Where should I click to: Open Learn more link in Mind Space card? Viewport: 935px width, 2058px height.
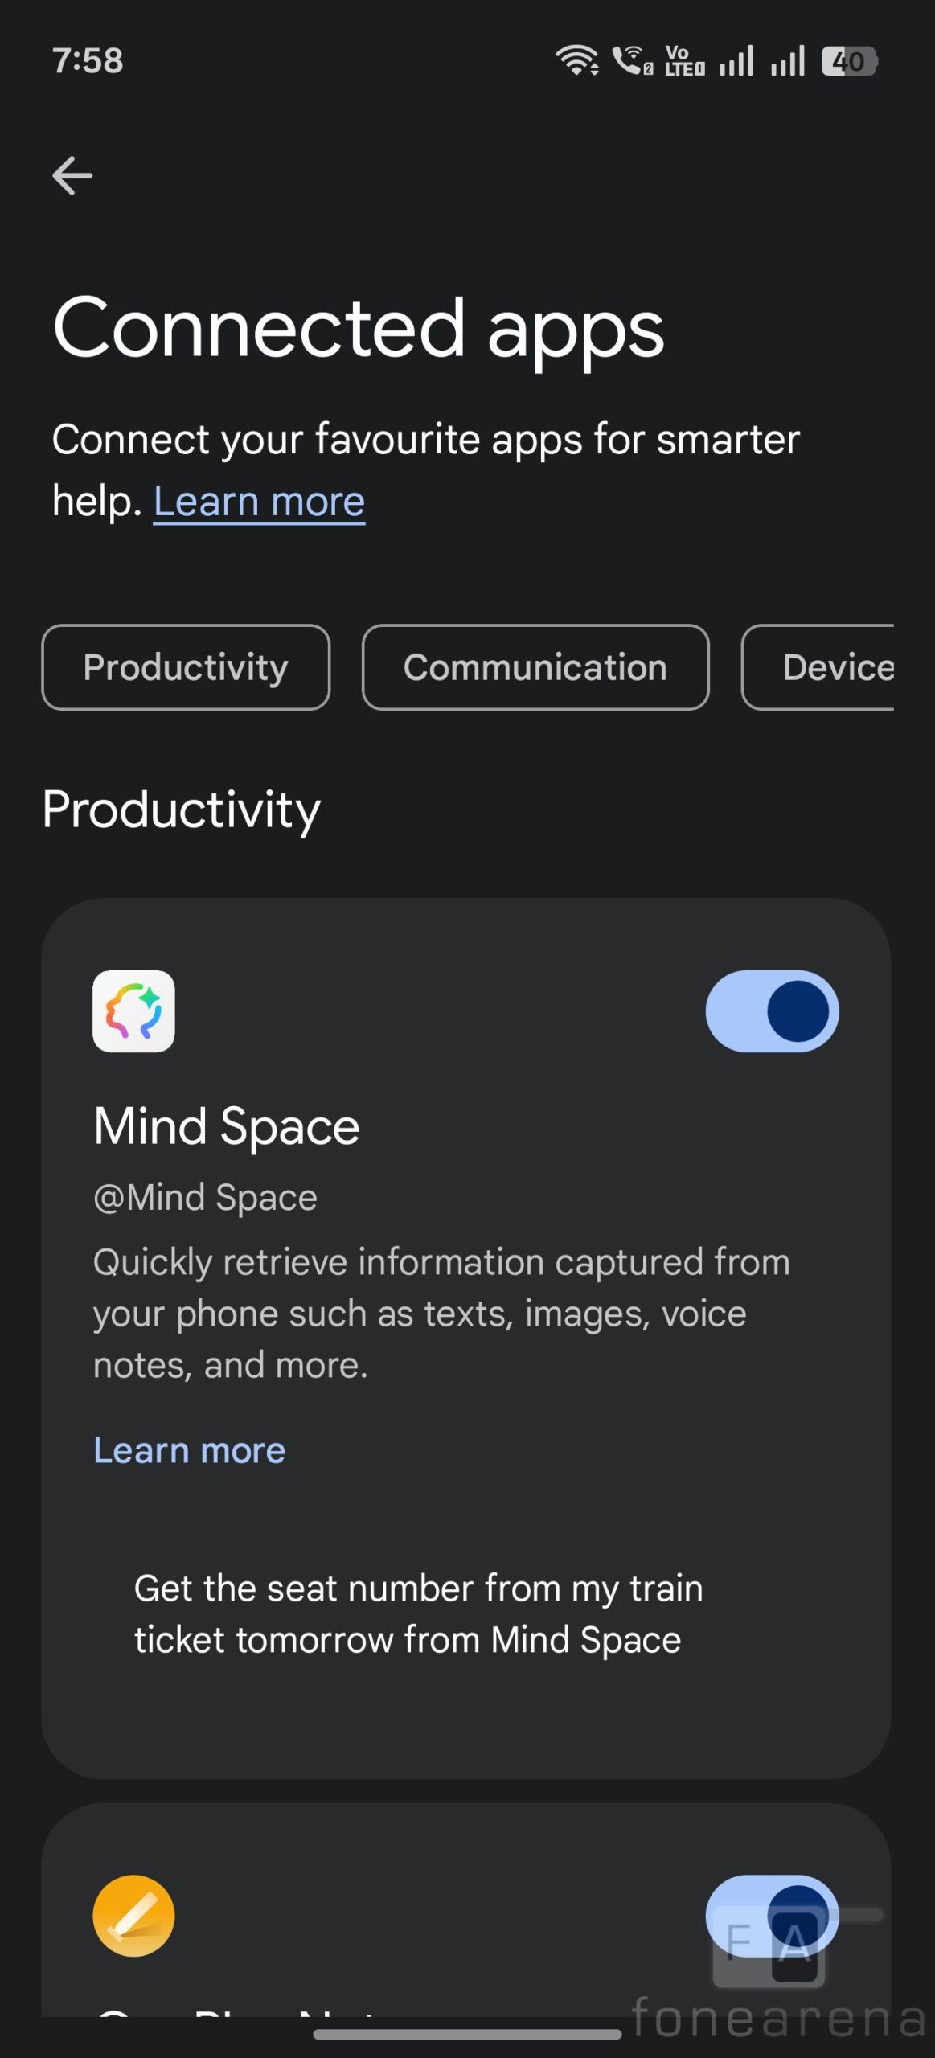pos(190,1451)
